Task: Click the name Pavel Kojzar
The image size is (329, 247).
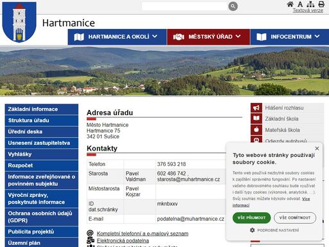Action: 133,191
